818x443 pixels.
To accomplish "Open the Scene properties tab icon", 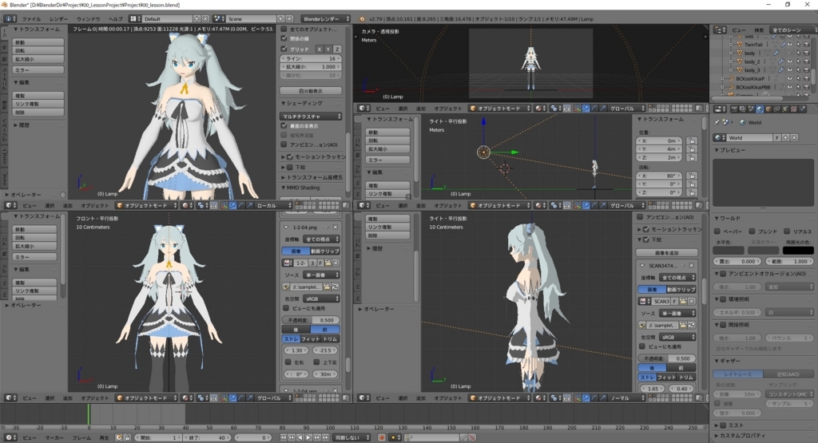I will click(x=751, y=109).
